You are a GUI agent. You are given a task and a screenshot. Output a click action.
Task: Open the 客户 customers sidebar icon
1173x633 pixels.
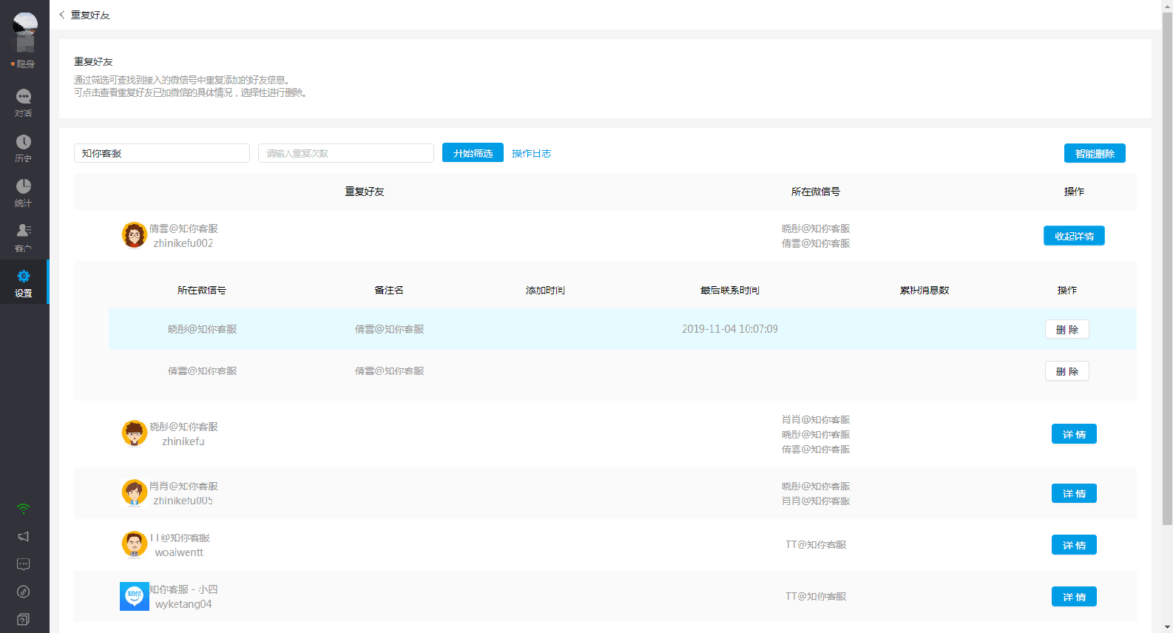click(x=24, y=237)
